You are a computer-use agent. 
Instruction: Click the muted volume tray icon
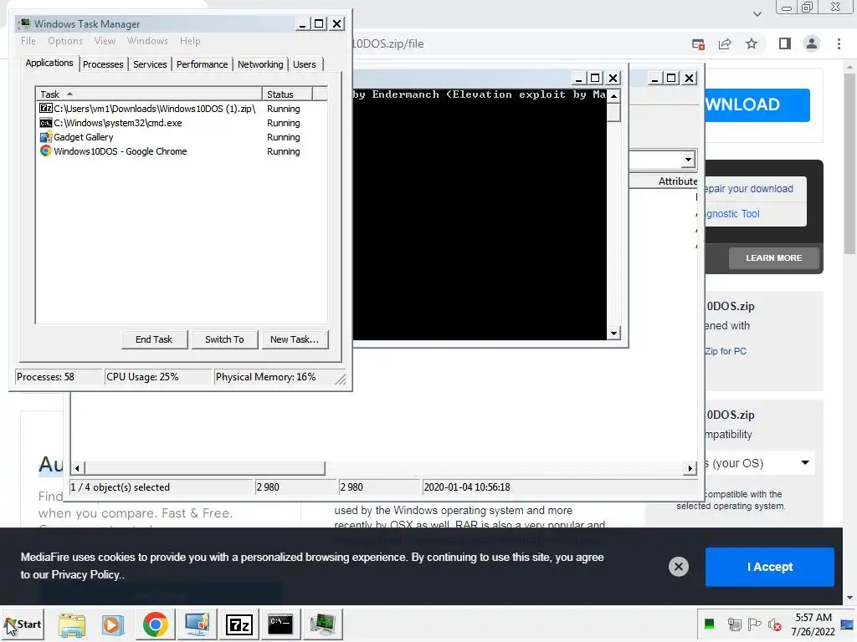[x=774, y=624]
